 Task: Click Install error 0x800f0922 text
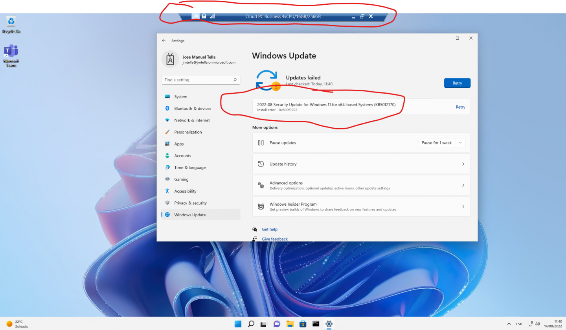coord(277,110)
